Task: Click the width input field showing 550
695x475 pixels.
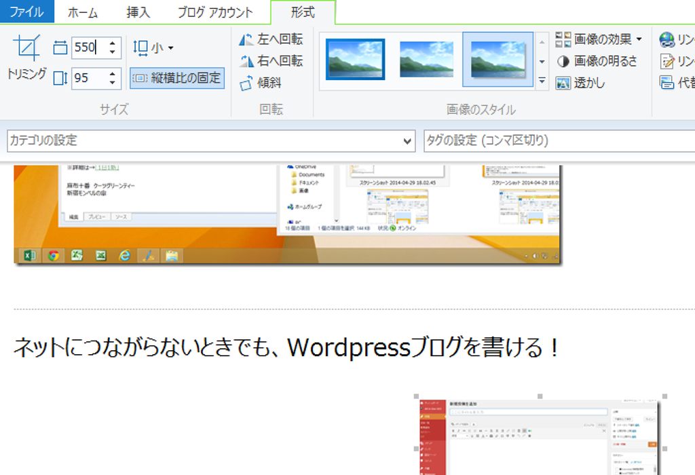Action: click(x=88, y=47)
